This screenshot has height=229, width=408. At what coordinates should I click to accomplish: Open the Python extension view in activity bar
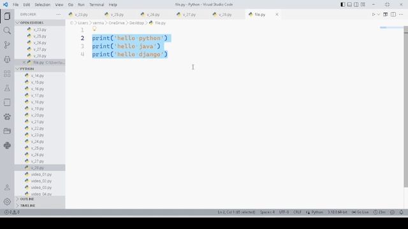[7, 146]
